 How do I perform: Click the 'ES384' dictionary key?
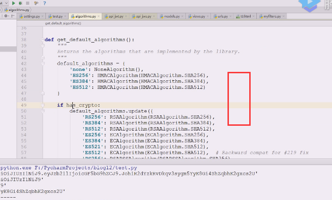point(93,141)
